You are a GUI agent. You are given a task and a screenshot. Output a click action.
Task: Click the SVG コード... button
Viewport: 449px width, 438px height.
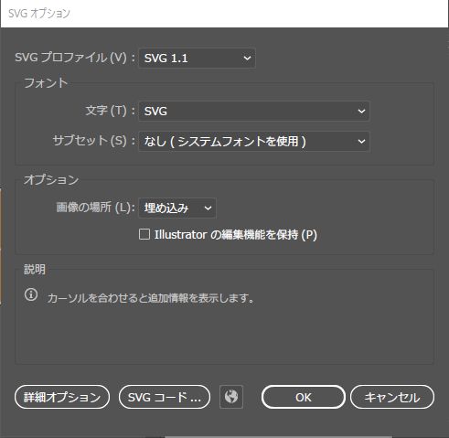click(x=165, y=397)
